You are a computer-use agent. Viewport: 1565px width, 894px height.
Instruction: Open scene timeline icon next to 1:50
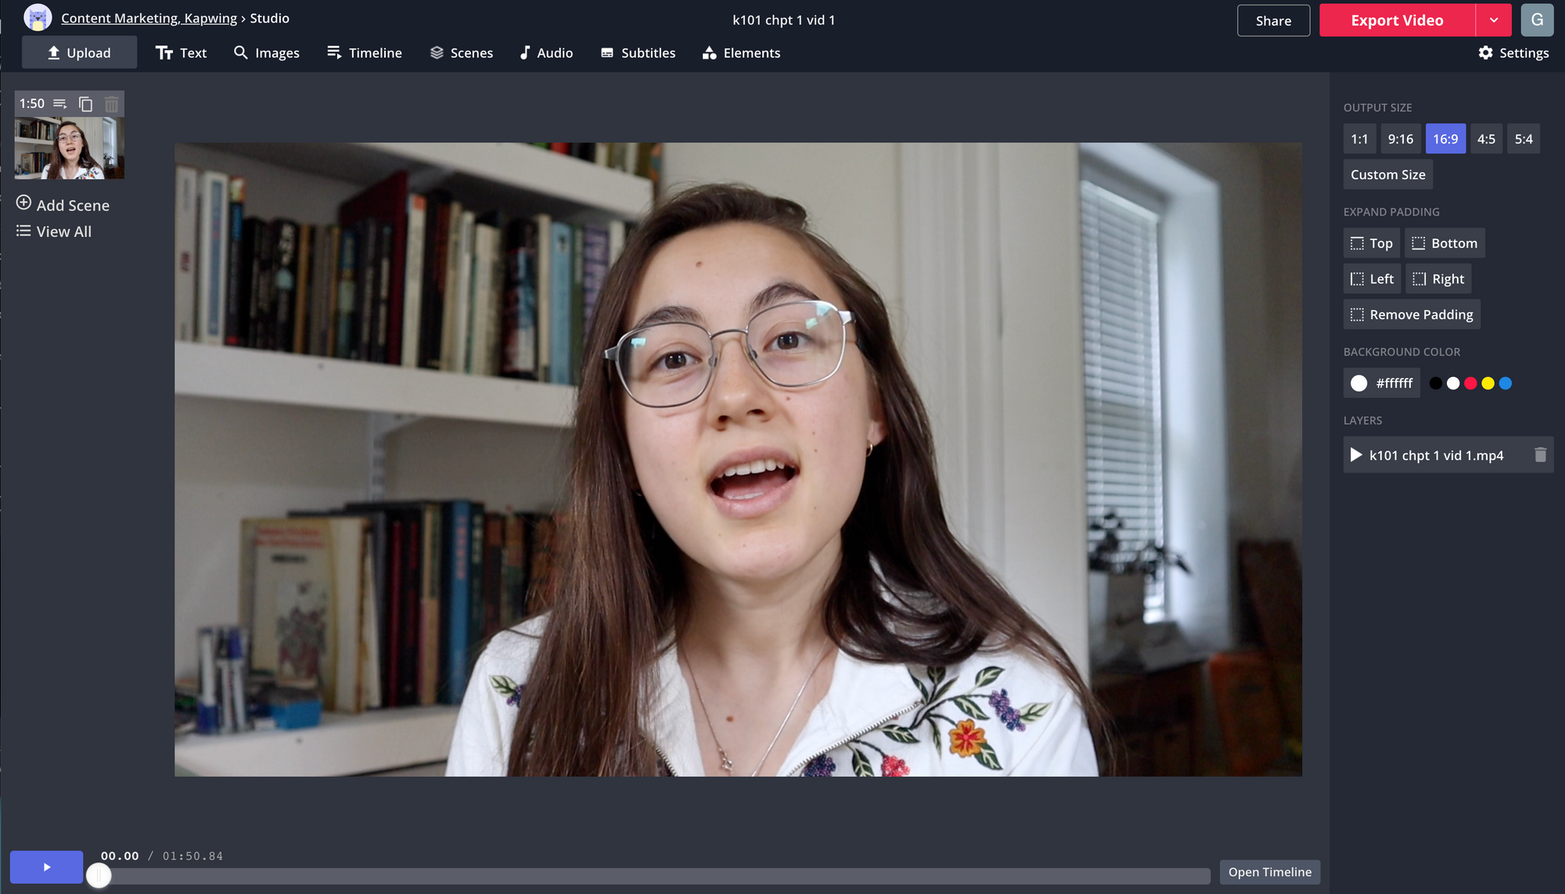pos(60,104)
